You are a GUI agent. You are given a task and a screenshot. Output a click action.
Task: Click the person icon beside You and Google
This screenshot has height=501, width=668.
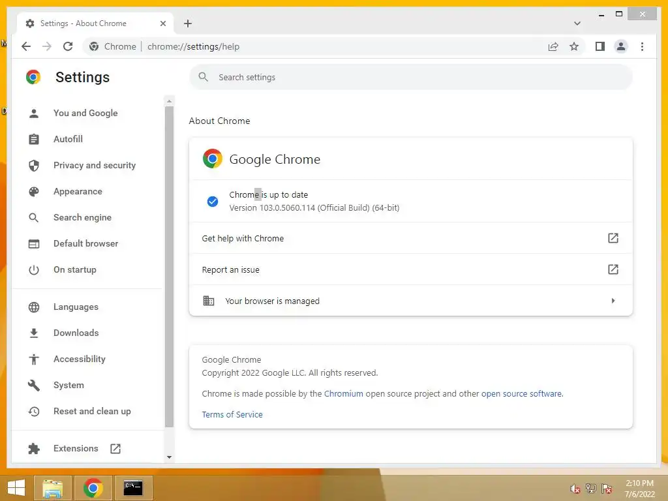click(x=34, y=114)
